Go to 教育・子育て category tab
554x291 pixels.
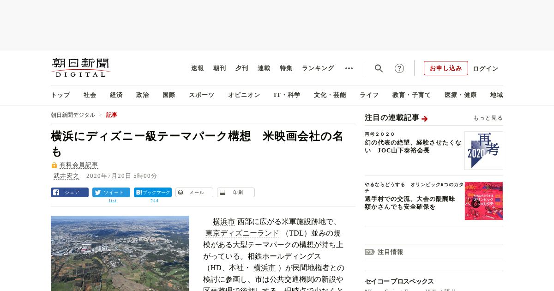(x=412, y=95)
